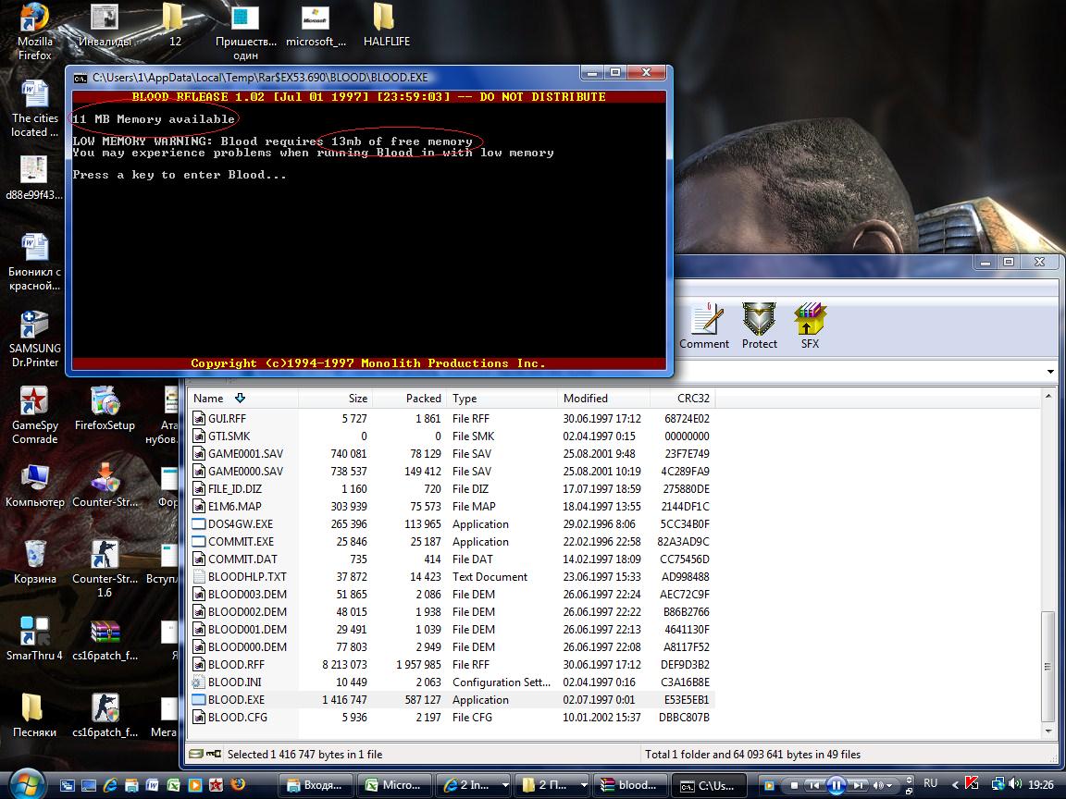The width and height of the screenshot is (1066, 799).
Task: Open Mozilla Firefox desktop shortcut
Action: 34,32
